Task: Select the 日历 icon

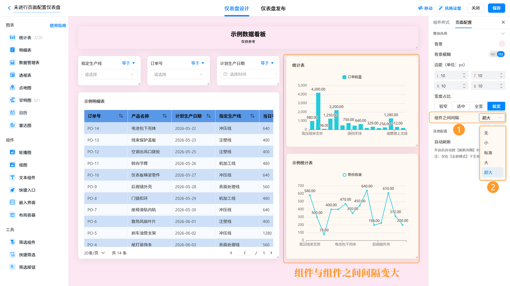Action: [x=12, y=113]
